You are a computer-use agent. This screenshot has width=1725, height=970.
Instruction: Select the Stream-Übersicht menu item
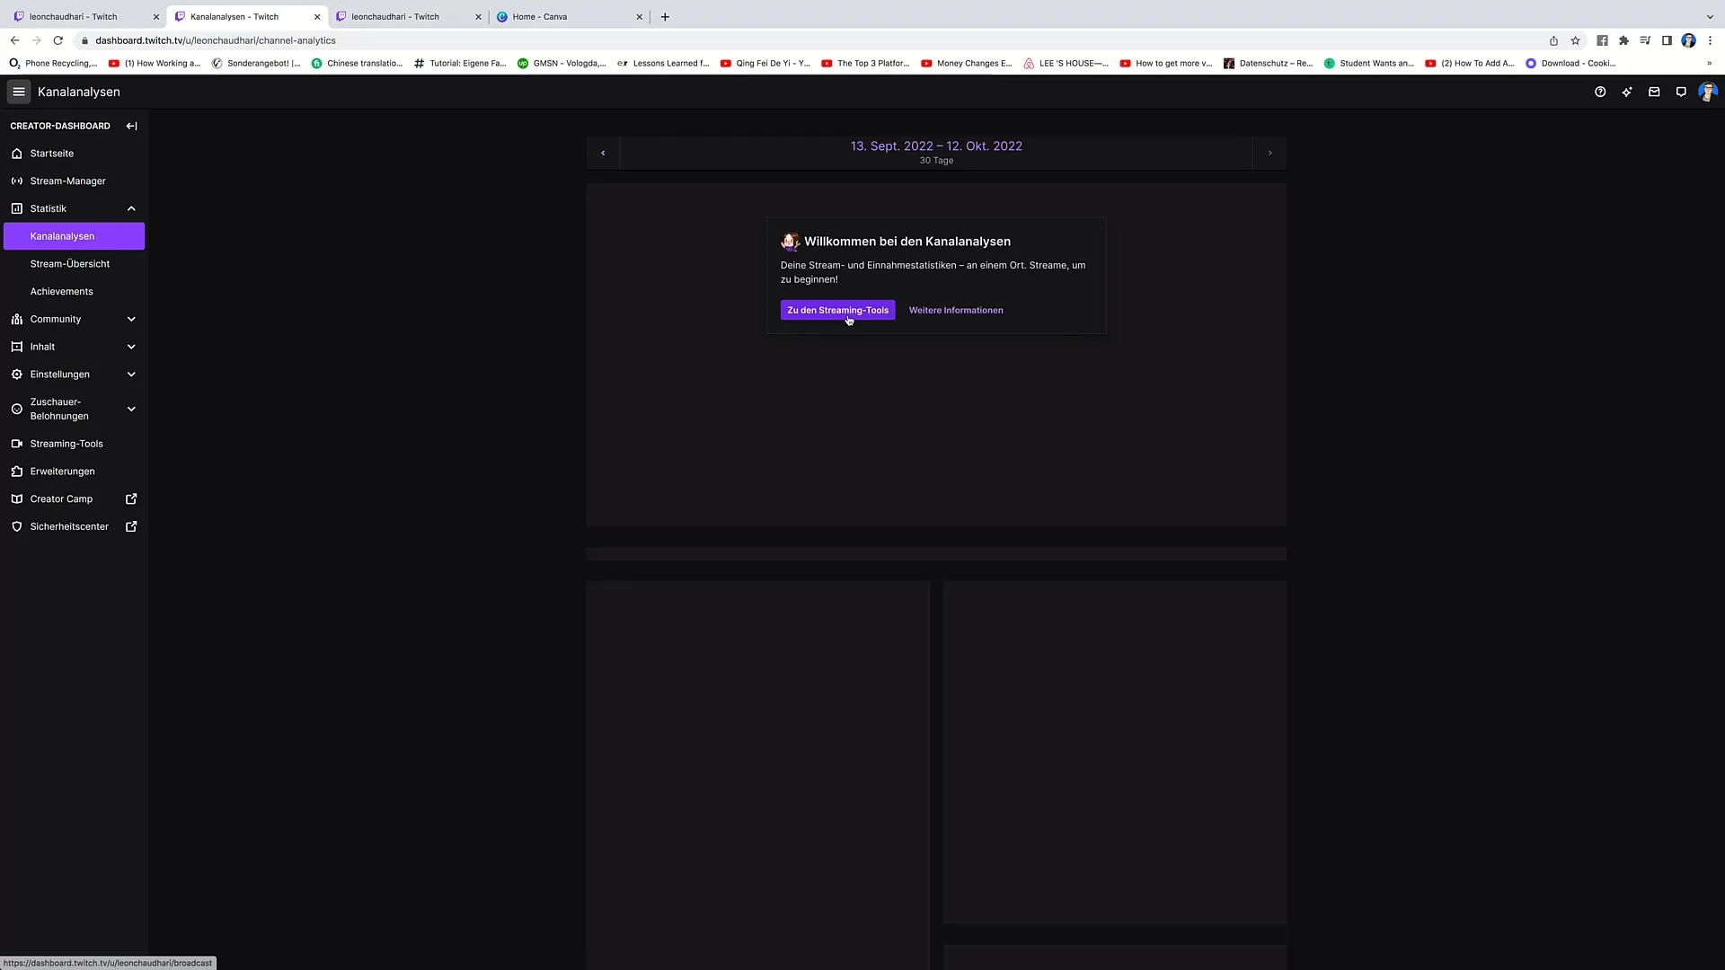68,263
